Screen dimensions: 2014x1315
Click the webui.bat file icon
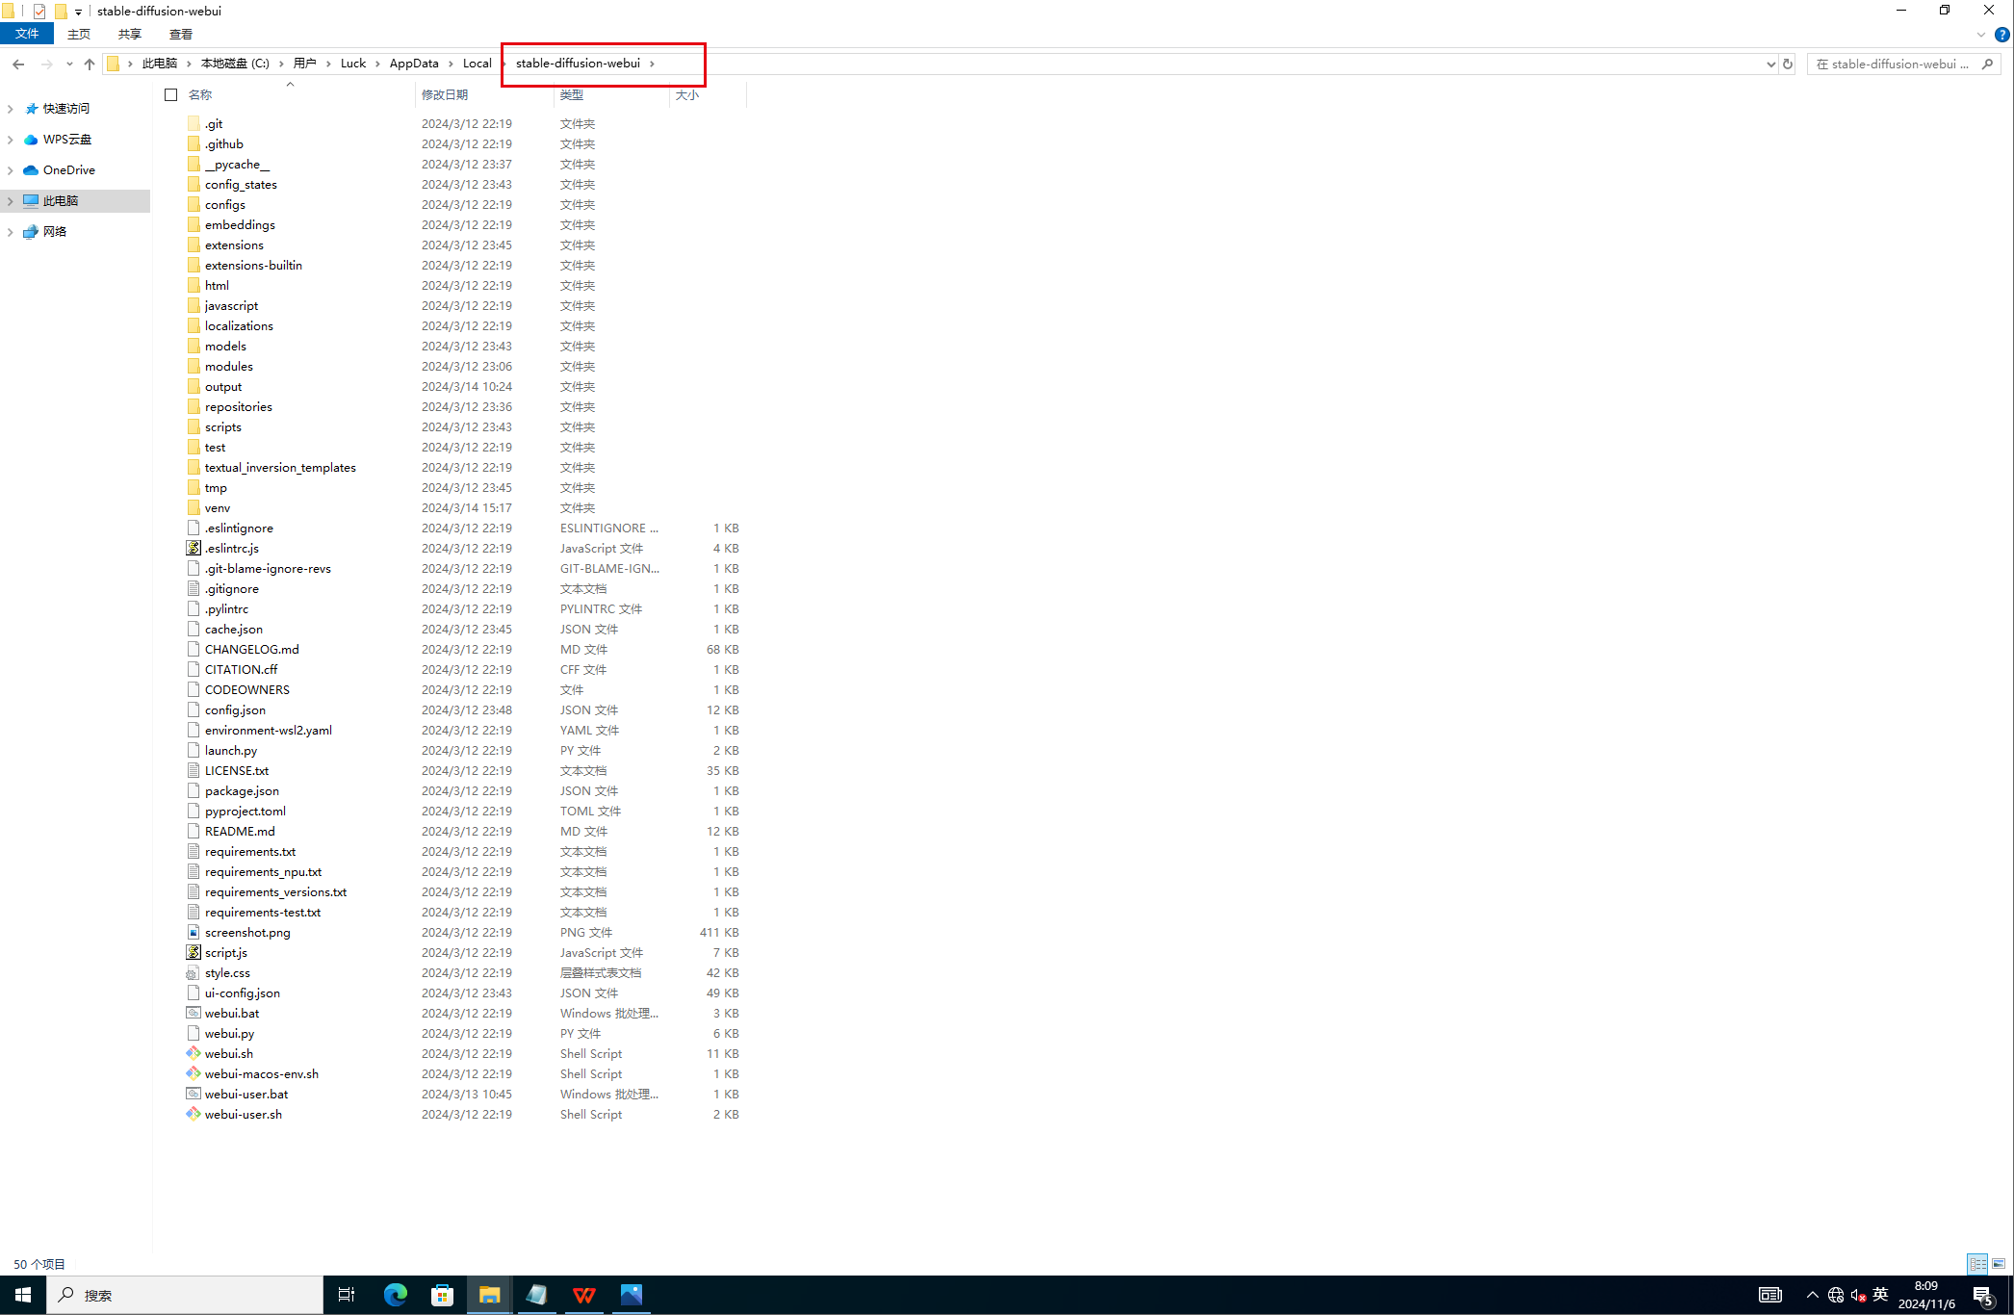[194, 1013]
